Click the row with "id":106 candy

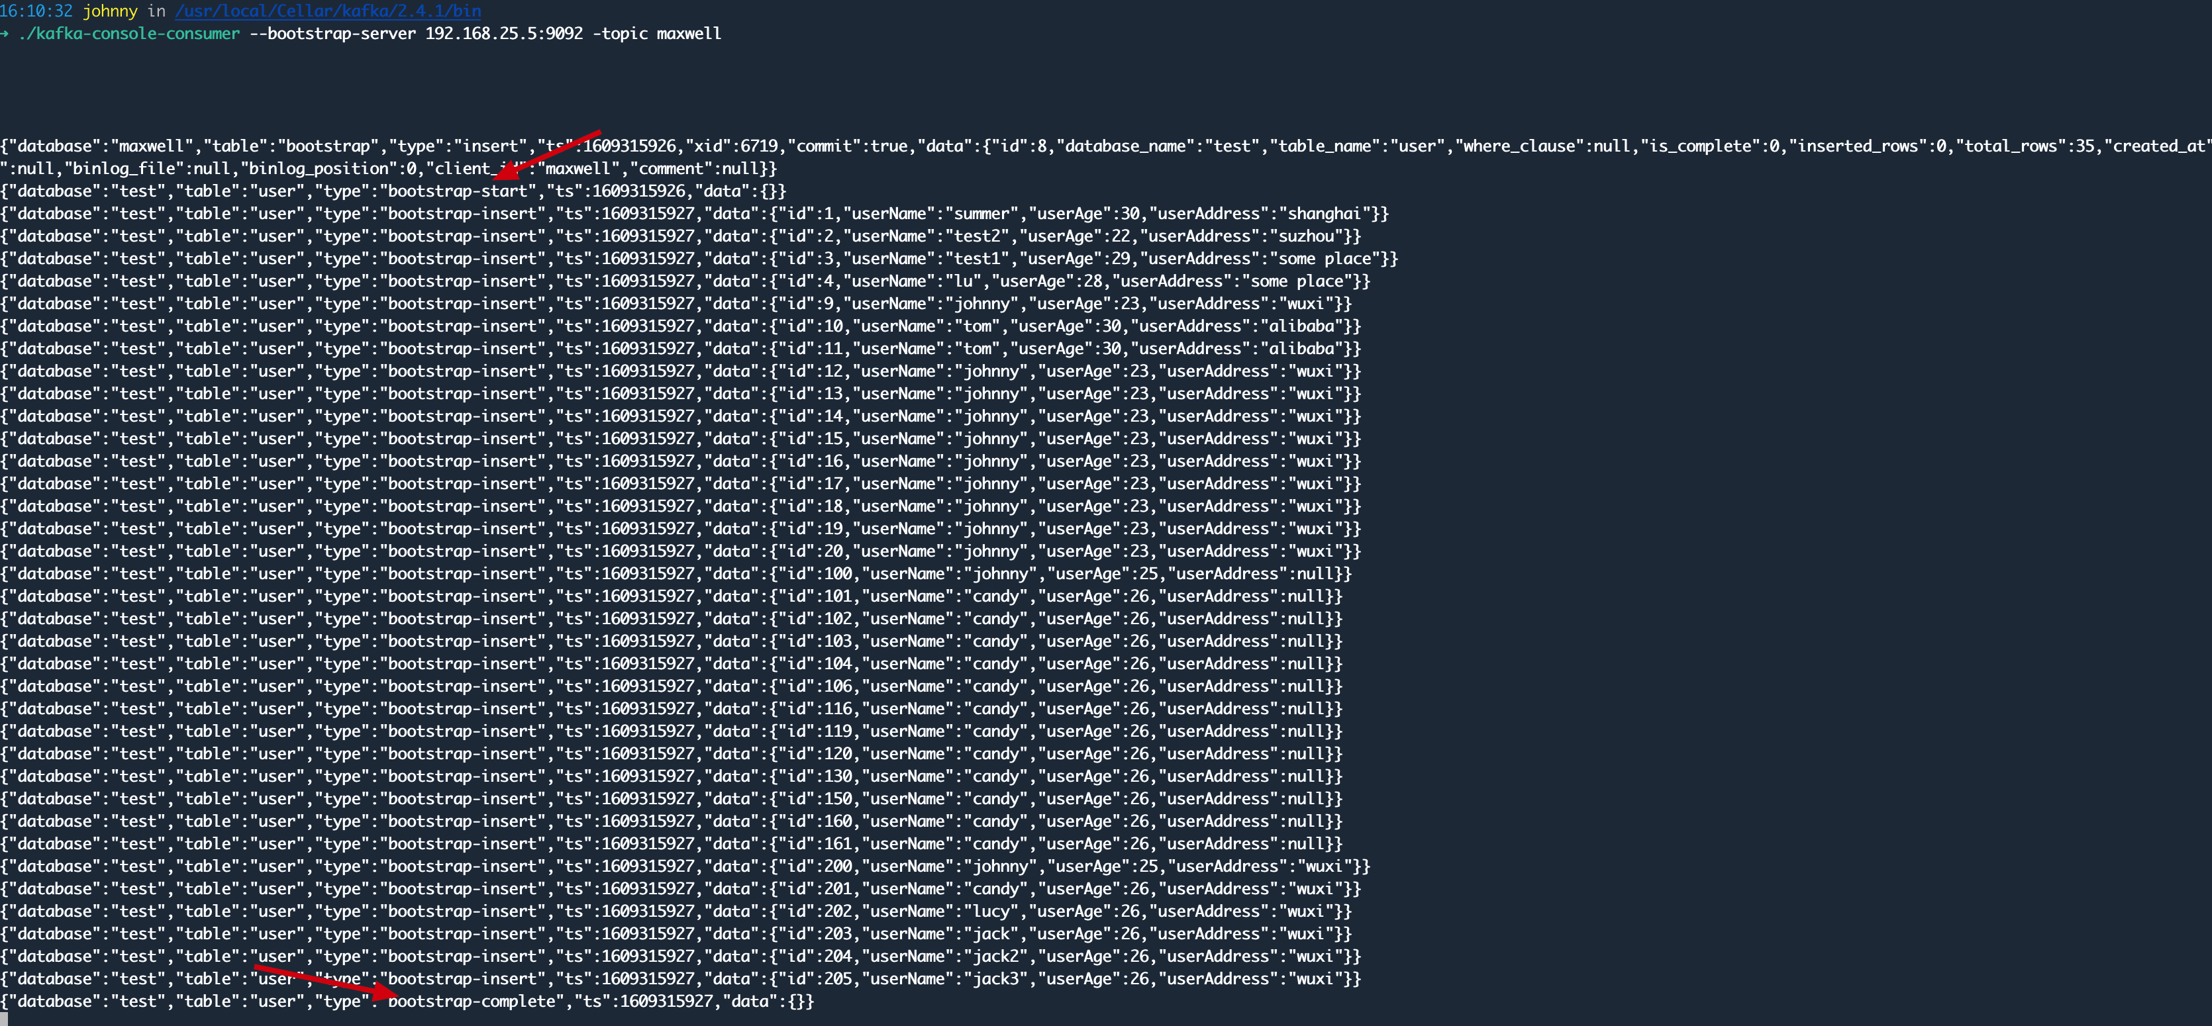(672, 686)
